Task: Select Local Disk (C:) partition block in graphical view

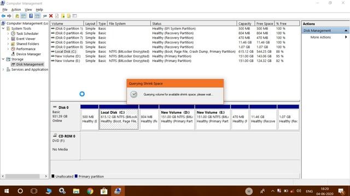Action: point(119,117)
